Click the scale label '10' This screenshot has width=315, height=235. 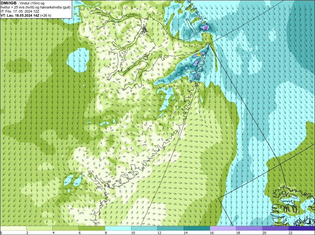coord(133,233)
